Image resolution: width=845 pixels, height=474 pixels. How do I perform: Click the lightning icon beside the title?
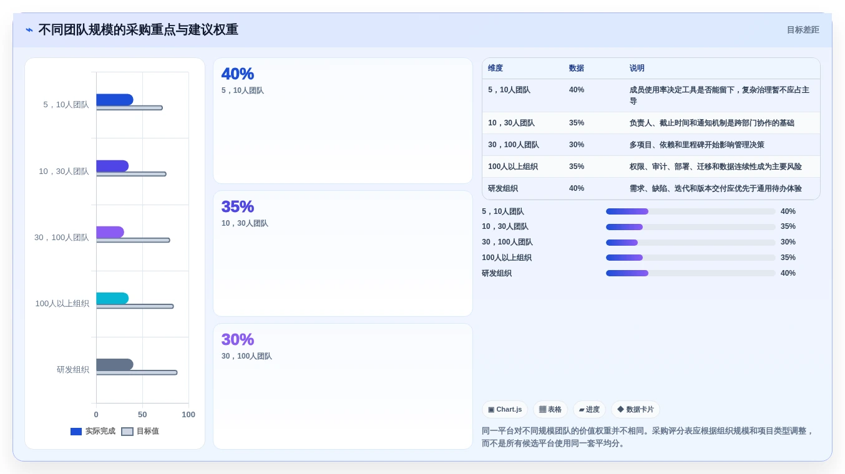tap(29, 30)
